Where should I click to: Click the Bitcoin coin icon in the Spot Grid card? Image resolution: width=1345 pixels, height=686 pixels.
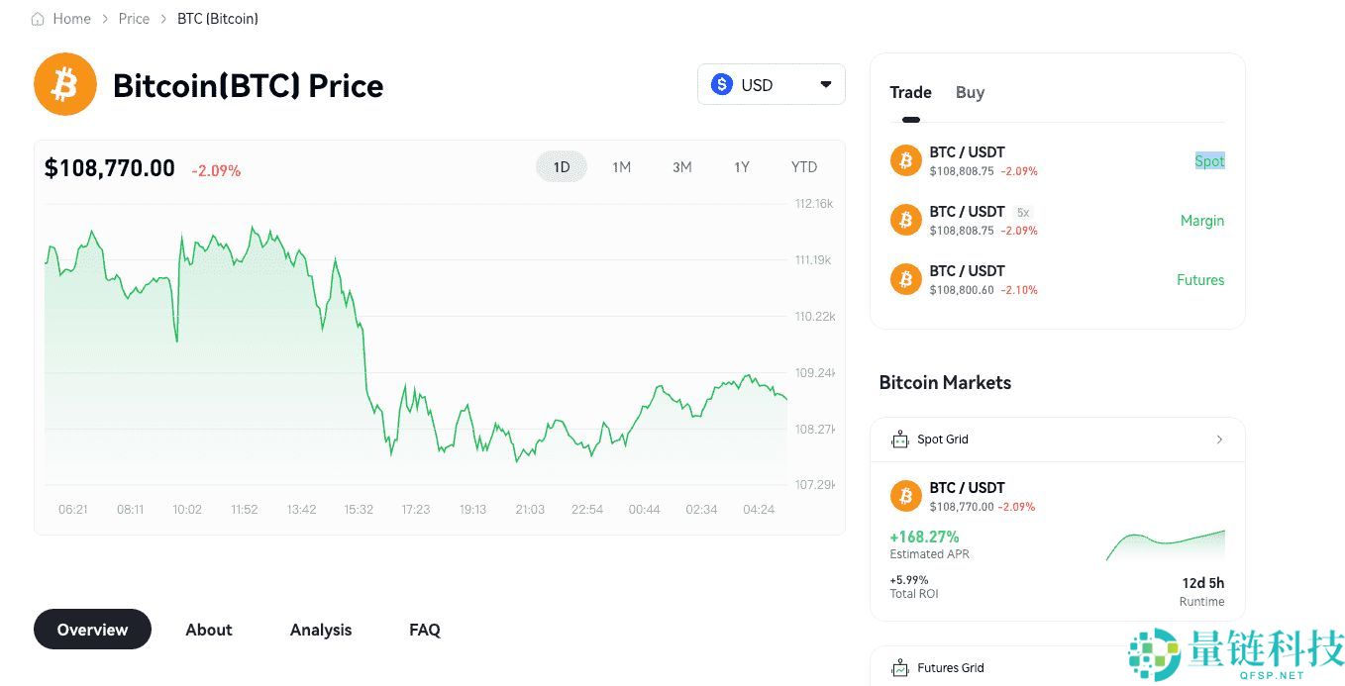coord(904,495)
